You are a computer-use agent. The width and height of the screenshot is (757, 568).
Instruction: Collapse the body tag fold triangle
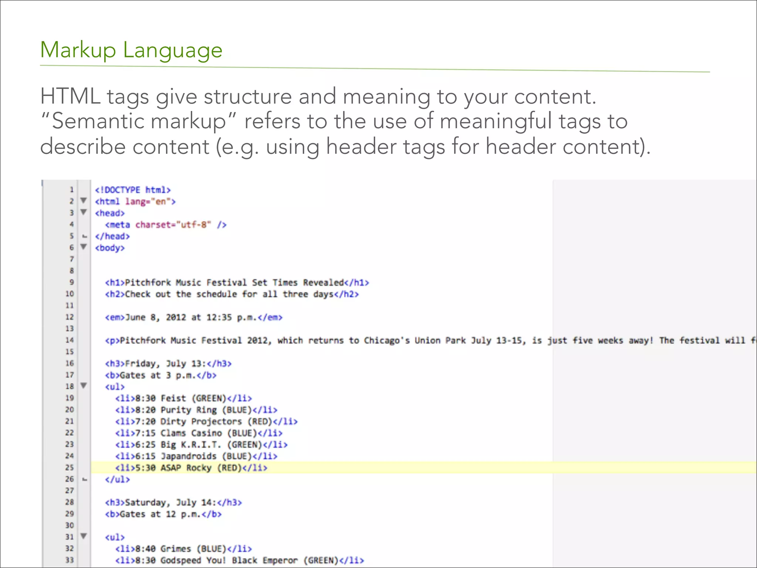84,247
